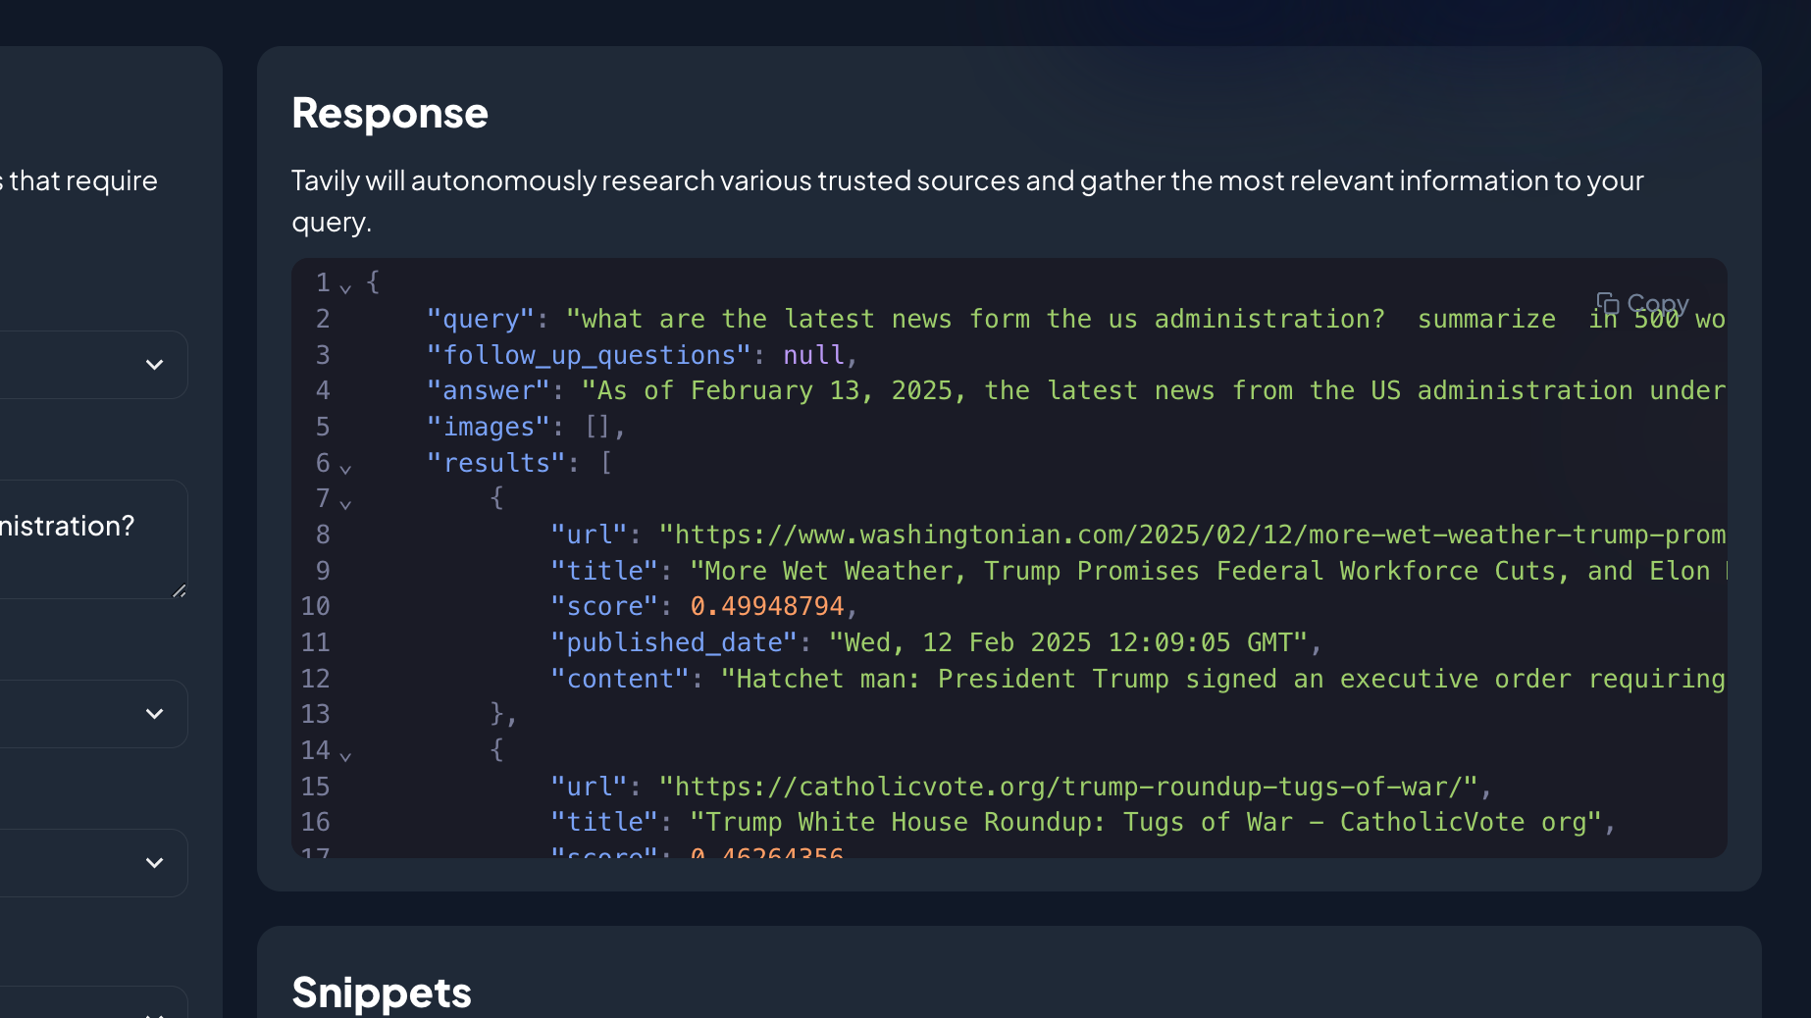Image resolution: width=1811 pixels, height=1018 pixels.
Task: Click the "published_date" key on line 11
Action: coord(674,642)
